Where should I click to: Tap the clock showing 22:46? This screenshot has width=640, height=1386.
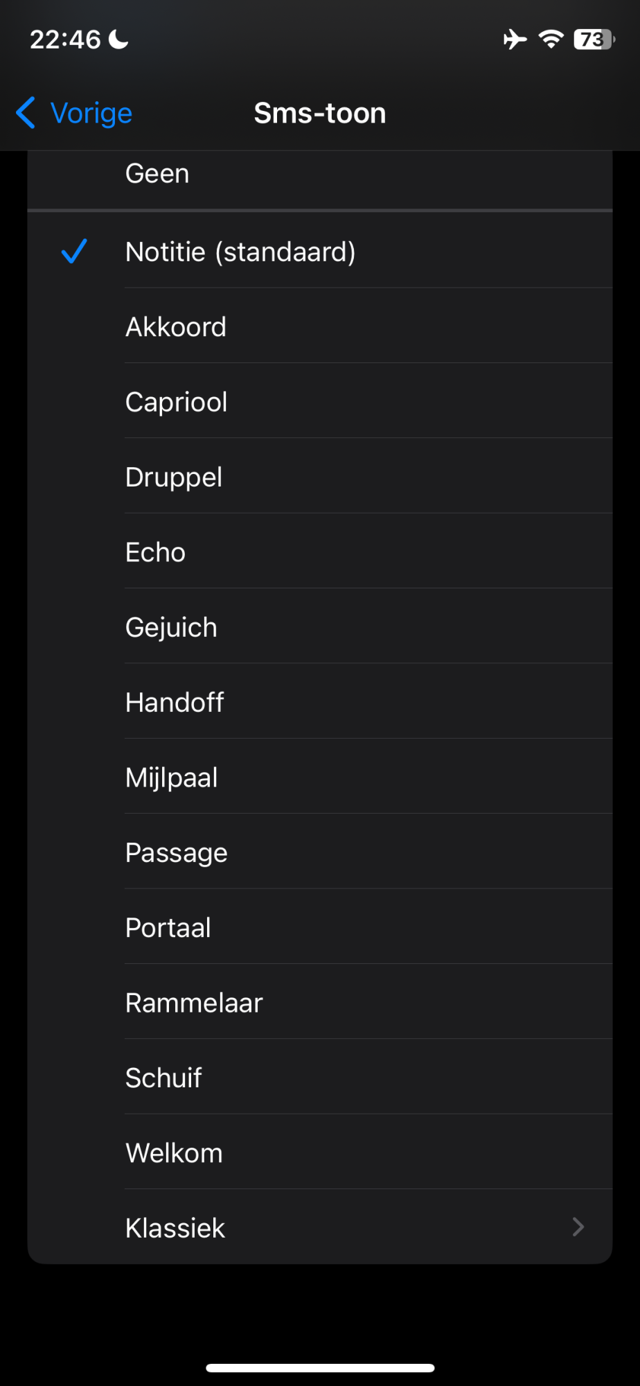click(66, 40)
